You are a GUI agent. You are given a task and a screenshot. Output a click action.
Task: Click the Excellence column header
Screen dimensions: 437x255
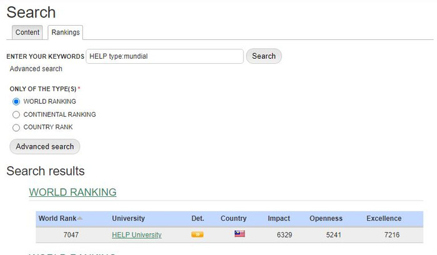point(384,218)
